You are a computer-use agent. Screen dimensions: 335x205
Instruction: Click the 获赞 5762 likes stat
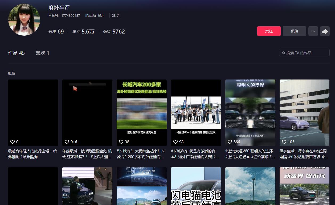tap(114, 31)
